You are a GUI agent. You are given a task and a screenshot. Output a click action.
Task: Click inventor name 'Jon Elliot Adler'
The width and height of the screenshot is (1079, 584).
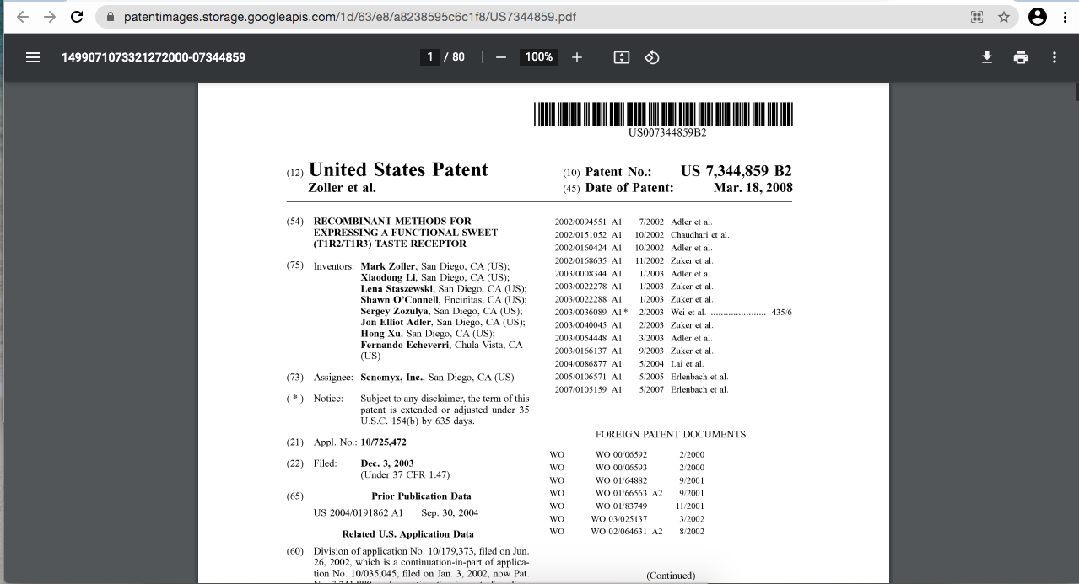click(396, 323)
